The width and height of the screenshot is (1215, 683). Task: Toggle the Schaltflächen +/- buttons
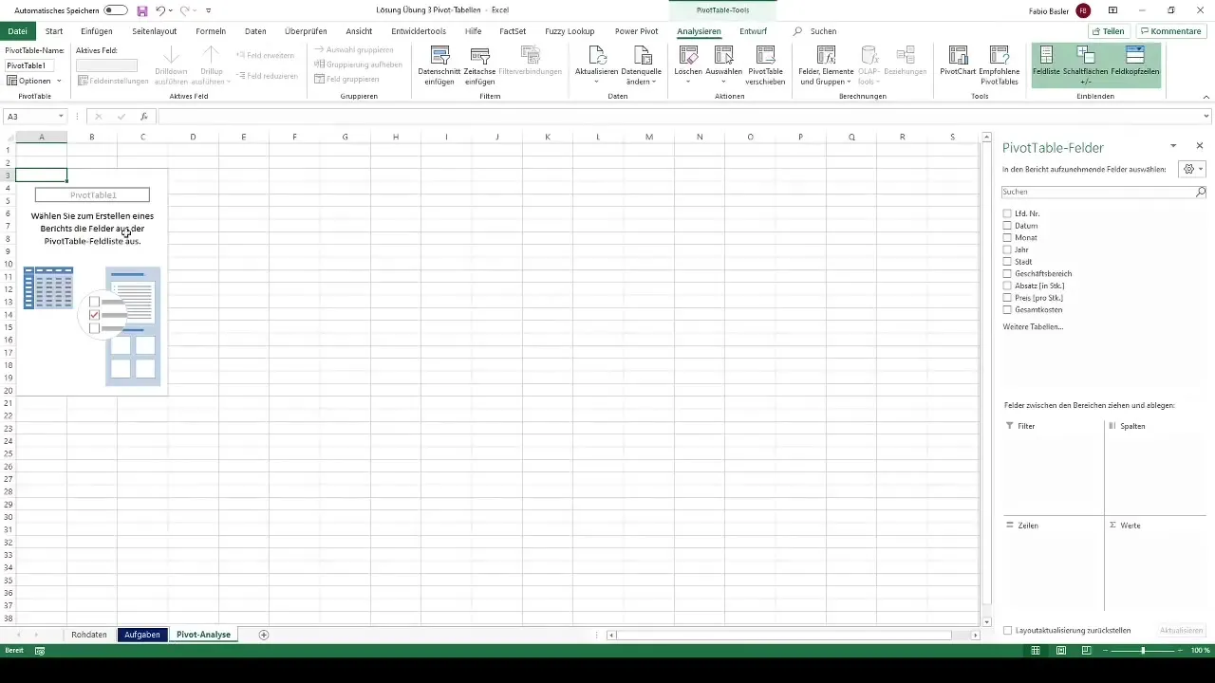pos(1086,64)
